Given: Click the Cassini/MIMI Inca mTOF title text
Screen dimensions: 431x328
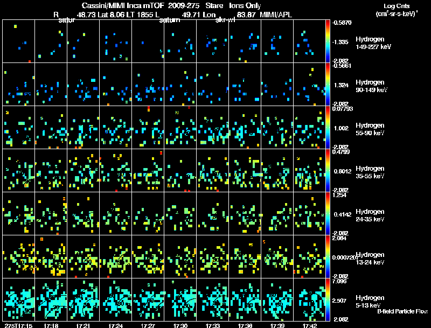Looking at the screenshot, I should tap(123, 5).
